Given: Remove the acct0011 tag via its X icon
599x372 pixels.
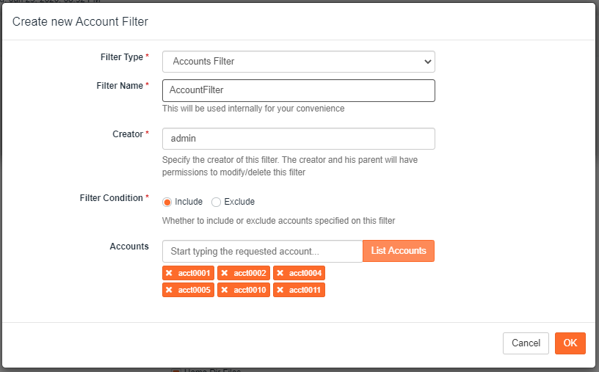Looking at the screenshot, I should tap(280, 290).
